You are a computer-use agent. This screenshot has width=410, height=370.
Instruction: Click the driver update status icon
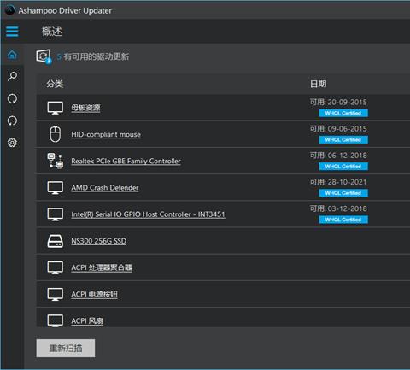pos(44,56)
